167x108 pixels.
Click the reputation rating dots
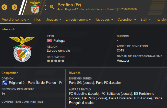(x=56, y=61)
